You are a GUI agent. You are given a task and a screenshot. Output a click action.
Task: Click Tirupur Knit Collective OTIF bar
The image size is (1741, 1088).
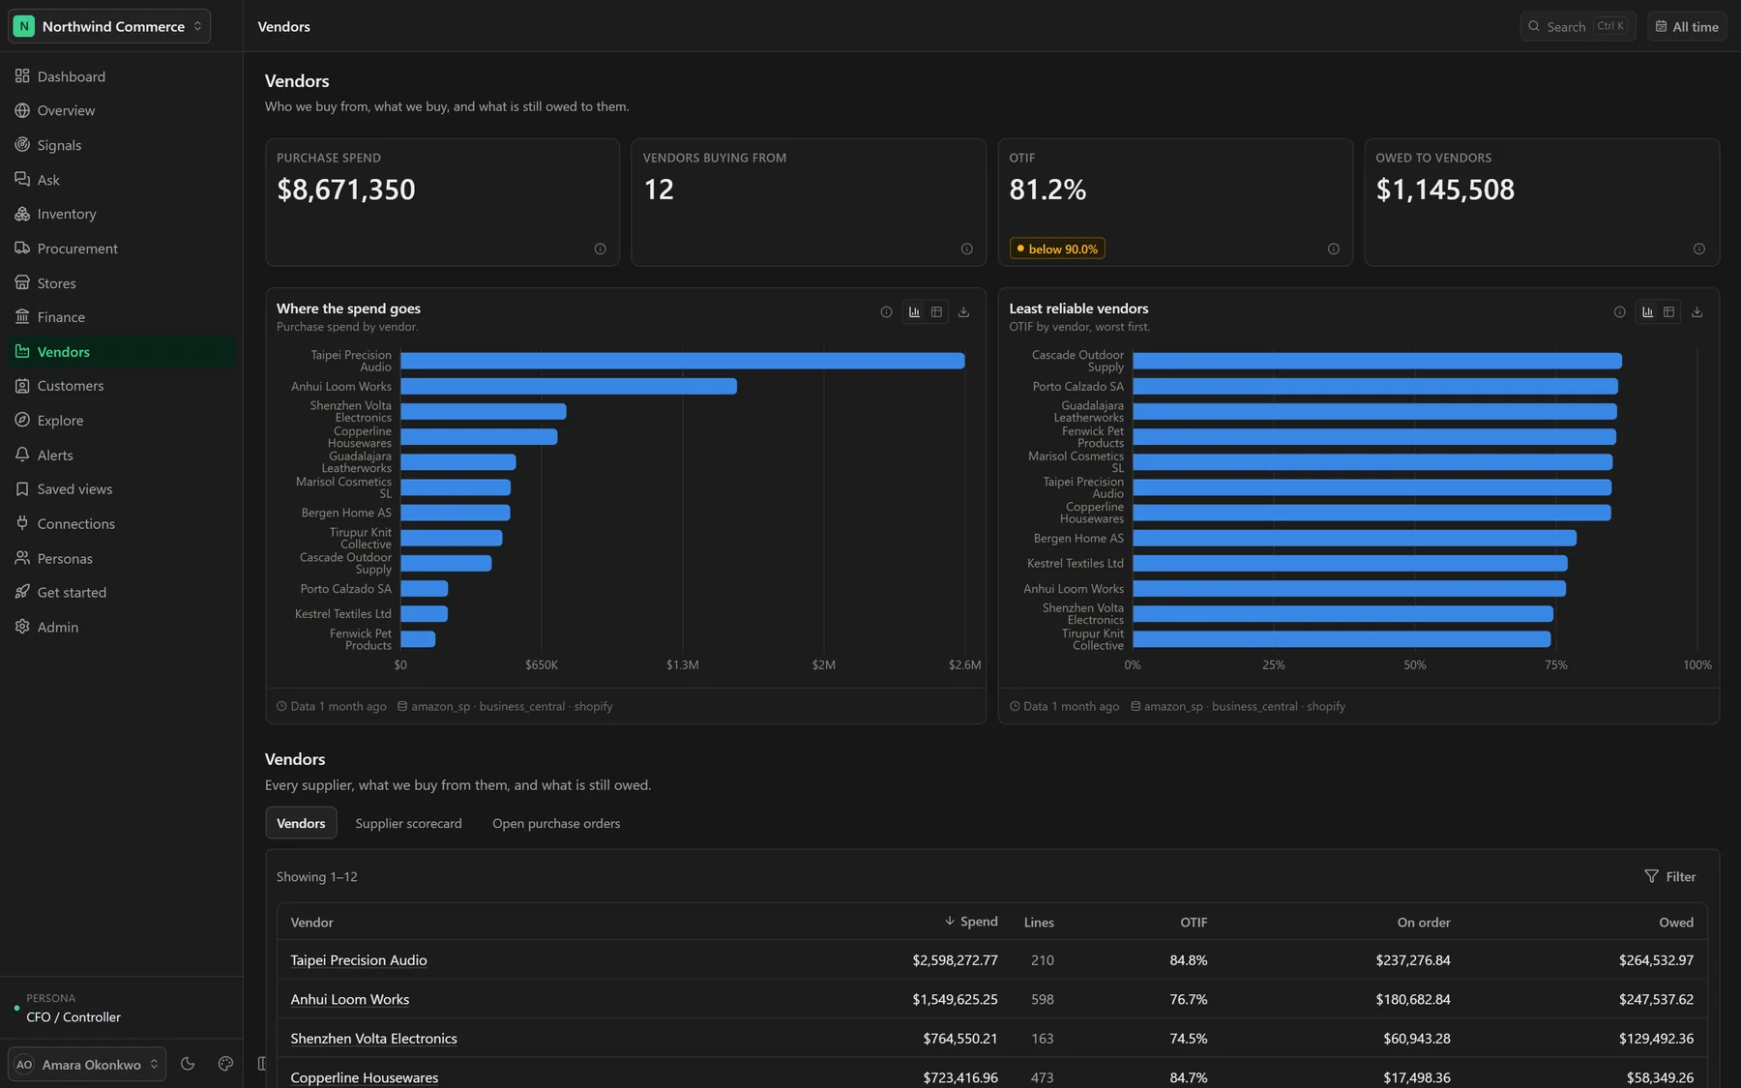pyautogui.click(x=1342, y=639)
